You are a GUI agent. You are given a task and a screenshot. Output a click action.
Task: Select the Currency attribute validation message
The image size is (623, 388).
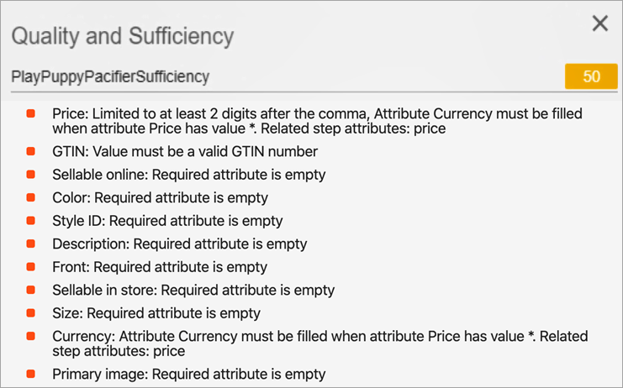tap(319, 343)
